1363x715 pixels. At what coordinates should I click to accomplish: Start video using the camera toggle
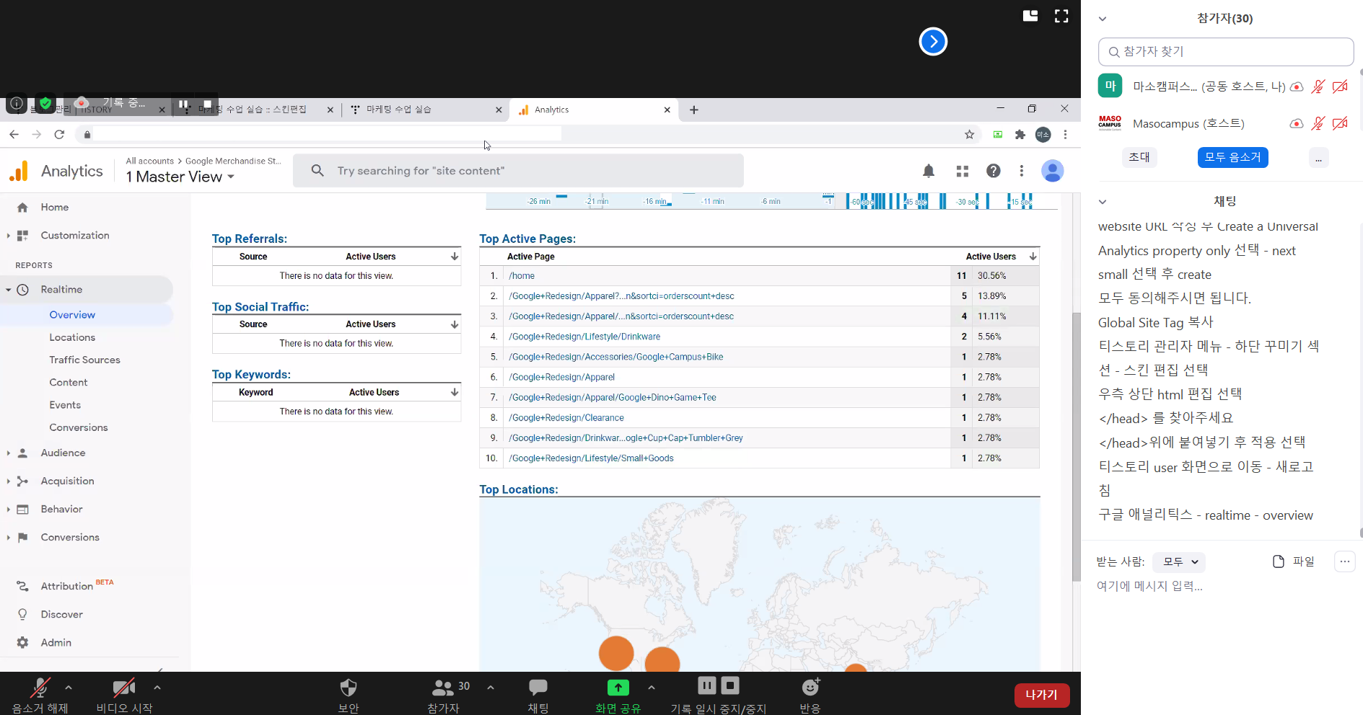(x=123, y=688)
